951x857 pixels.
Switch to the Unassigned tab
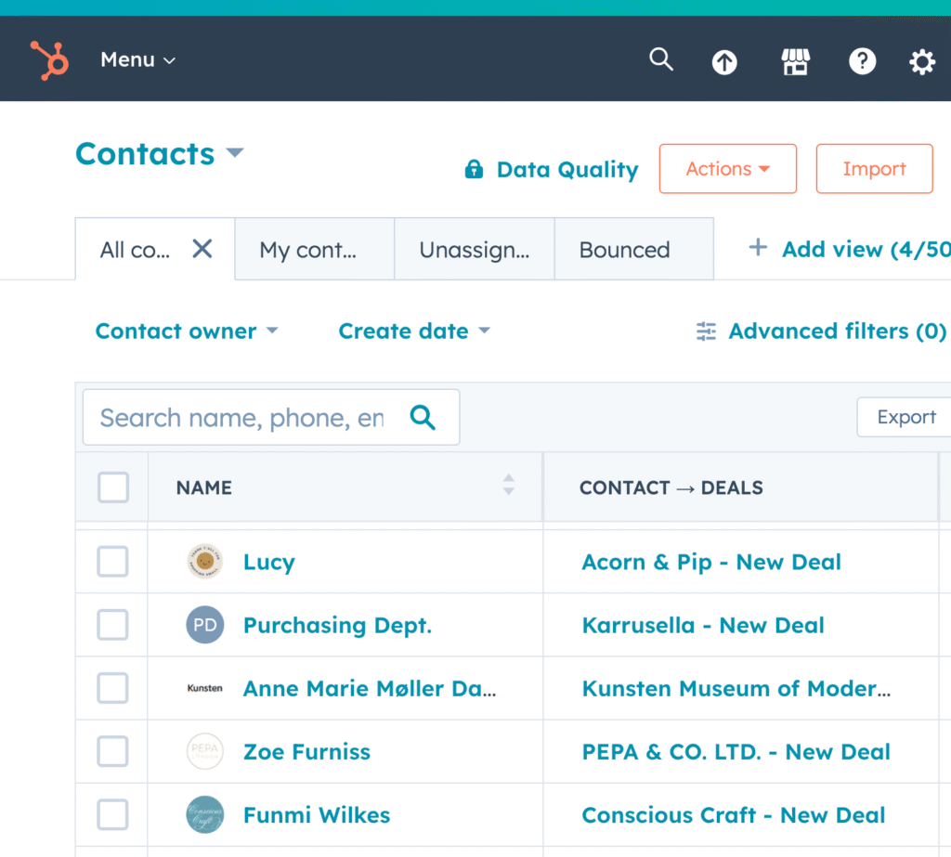475,249
